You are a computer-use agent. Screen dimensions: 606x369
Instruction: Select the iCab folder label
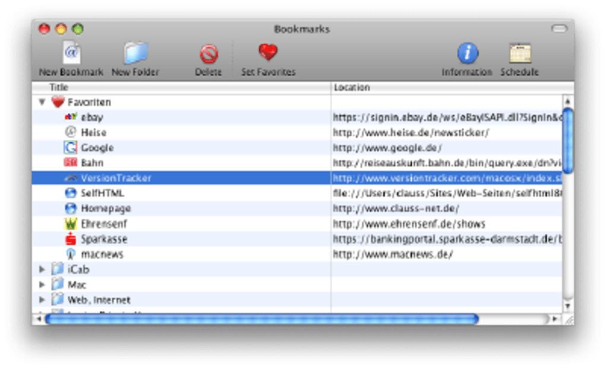pos(78,269)
